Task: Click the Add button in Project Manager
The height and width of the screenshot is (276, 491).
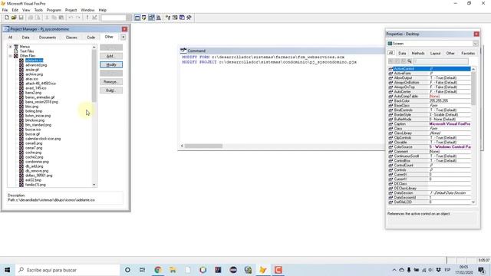Action: [111, 56]
